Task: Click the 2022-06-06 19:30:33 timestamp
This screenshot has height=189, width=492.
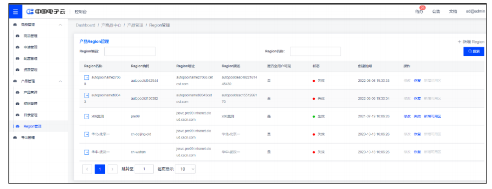Action: pyautogui.click(x=374, y=81)
